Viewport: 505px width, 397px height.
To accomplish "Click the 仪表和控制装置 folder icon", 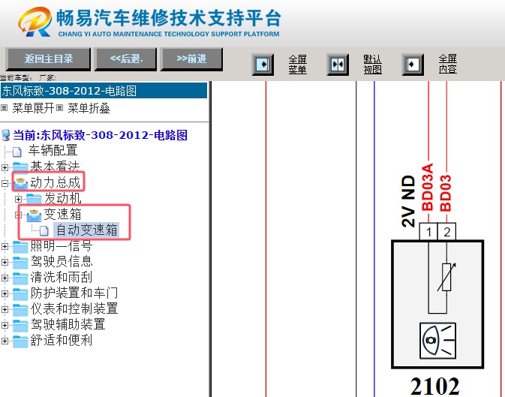I will [20, 310].
